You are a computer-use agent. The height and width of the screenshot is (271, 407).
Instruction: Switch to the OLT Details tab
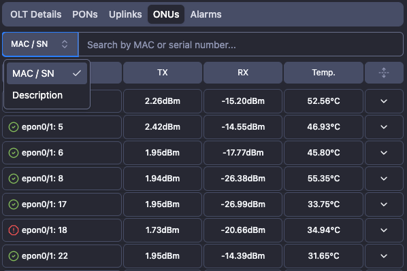click(x=36, y=14)
